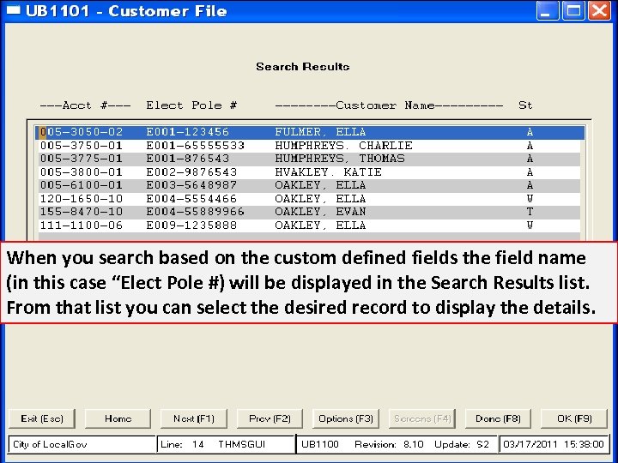Click the Acct # column header
This screenshot has height=463, width=618.
pos(85,105)
